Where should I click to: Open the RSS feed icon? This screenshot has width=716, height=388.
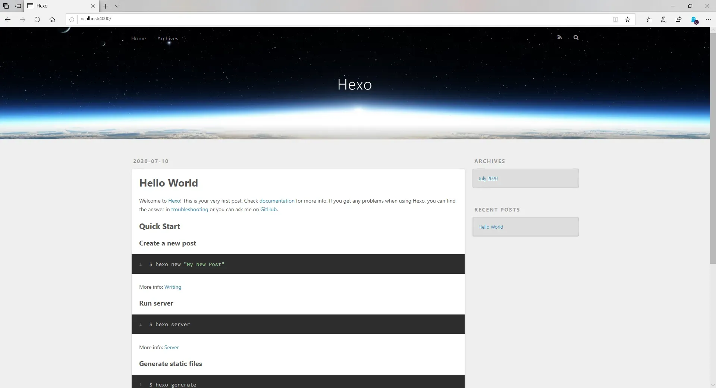point(559,37)
